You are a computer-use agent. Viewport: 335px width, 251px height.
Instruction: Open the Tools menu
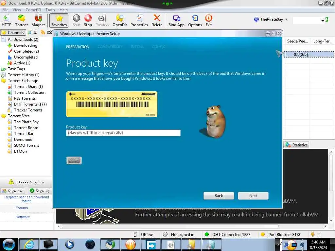(50, 9)
